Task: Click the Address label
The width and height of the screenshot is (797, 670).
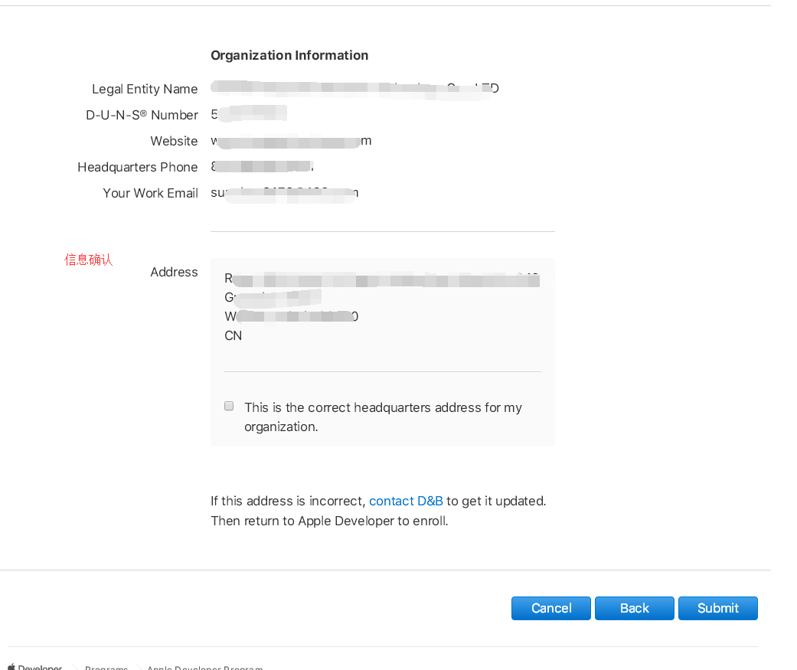Action: tap(174, 272)
